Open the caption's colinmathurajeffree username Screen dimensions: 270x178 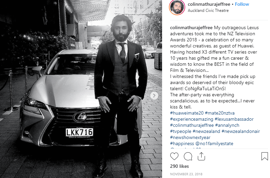point(191,27)
